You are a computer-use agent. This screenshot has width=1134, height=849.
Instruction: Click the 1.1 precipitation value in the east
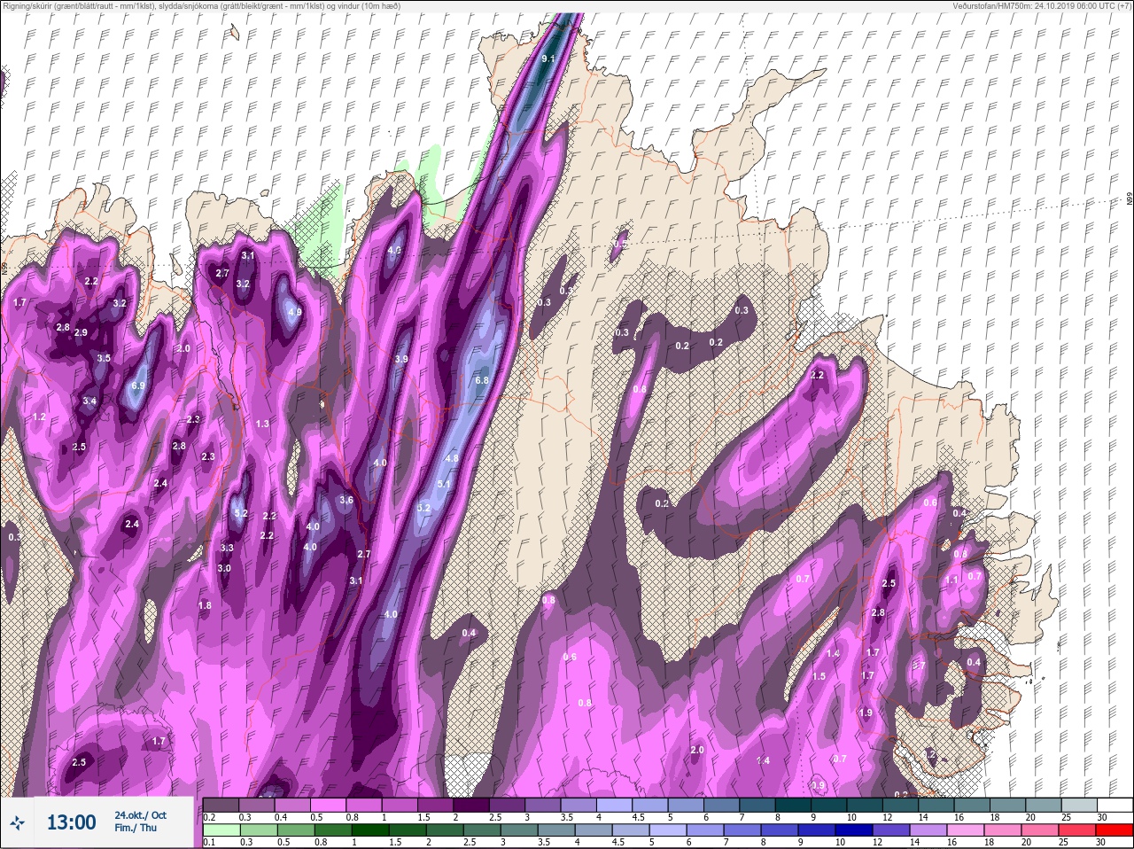click(x=951, y=580)
